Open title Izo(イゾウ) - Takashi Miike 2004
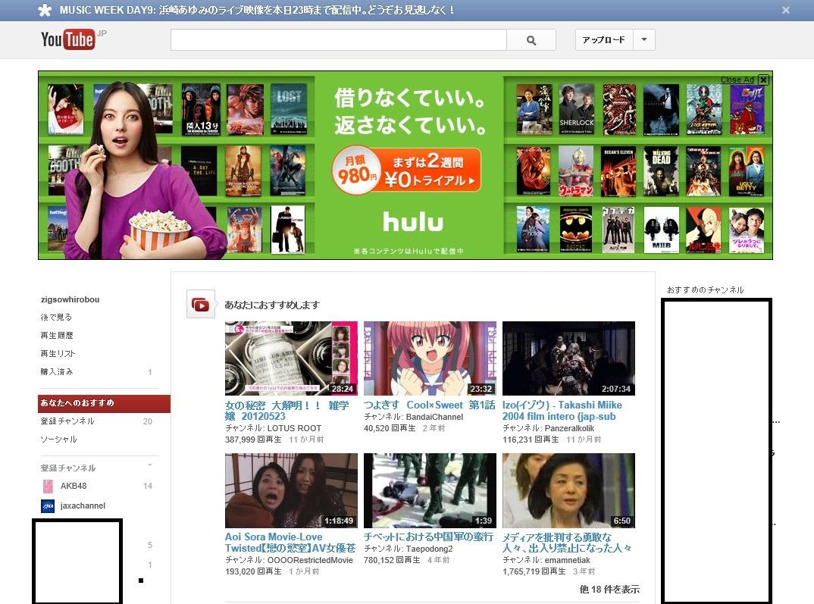Screen dimensions: 814x604 [x=562, y=411]
